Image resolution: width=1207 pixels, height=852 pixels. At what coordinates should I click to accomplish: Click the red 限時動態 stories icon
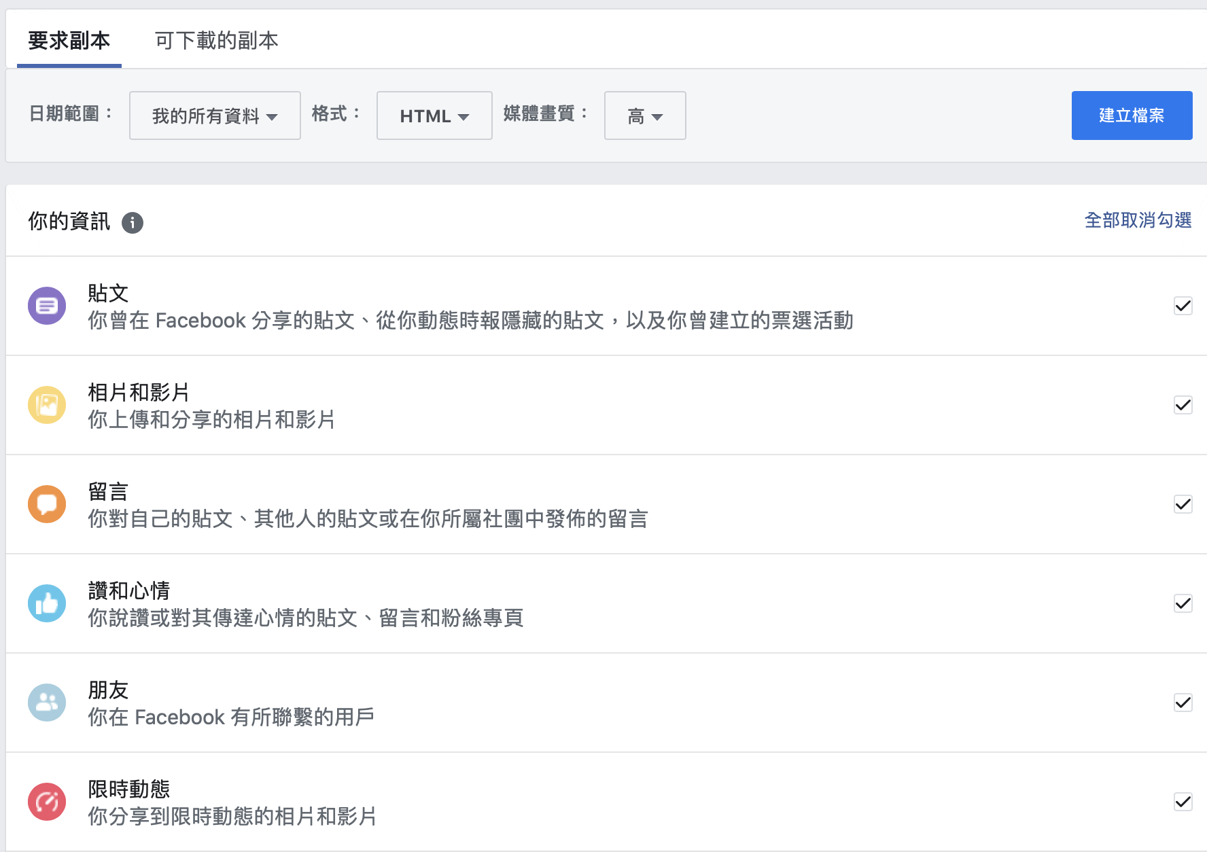coord(47,802)
